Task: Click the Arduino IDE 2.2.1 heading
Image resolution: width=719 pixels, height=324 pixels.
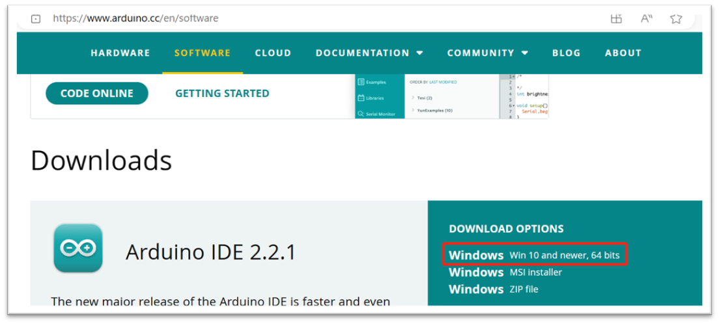Action: (x=210, y=252)
